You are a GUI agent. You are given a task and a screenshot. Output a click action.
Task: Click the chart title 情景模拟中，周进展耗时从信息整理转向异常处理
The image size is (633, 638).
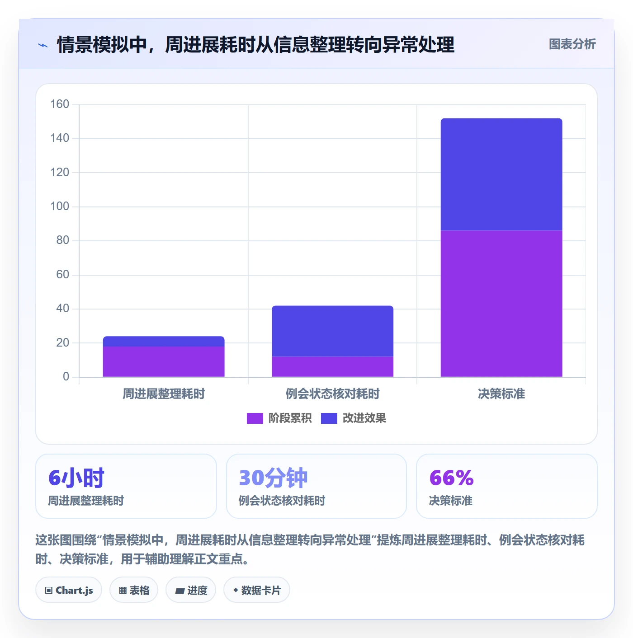click(x=255, y=45)
